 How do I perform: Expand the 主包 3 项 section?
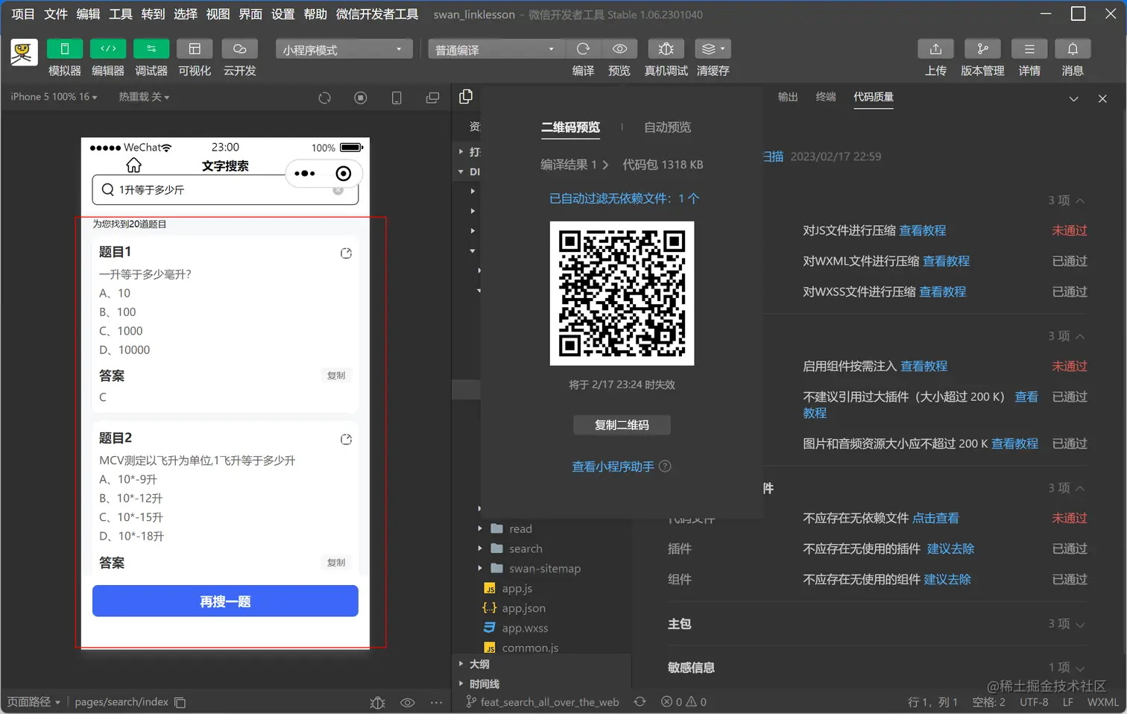point(877,624)
